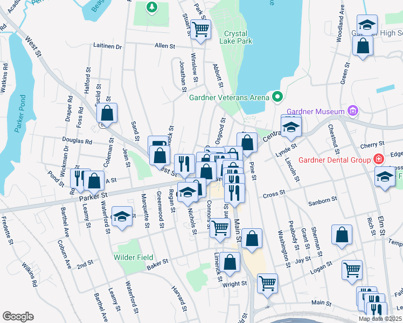Screen dimensions: 403x323
Task: Select the Harvard St street label
Action: pos(179,299)
